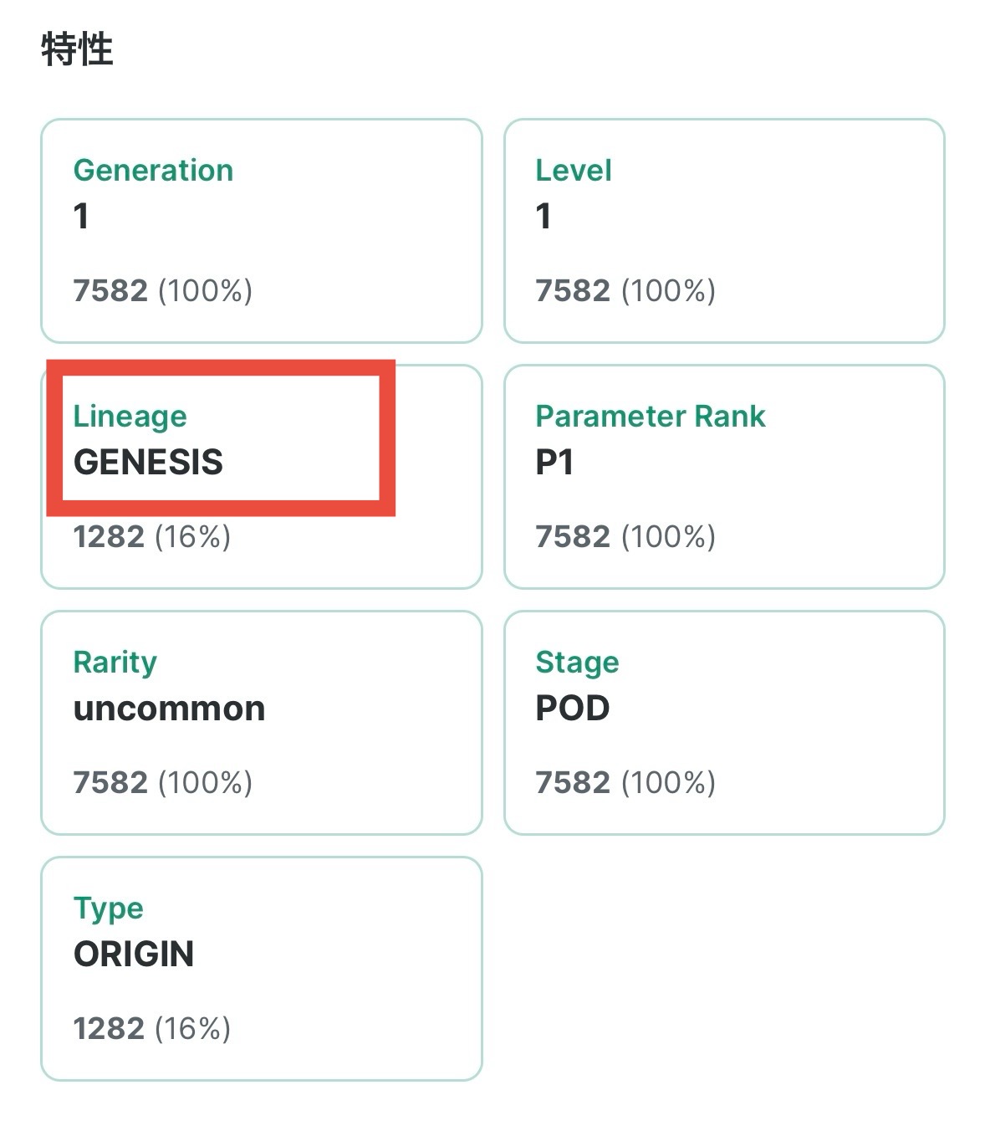Click the 1282 (16%) count under ORIGIN
The width and height of the screenshot is (985, 1121).
pos(151,1028)
